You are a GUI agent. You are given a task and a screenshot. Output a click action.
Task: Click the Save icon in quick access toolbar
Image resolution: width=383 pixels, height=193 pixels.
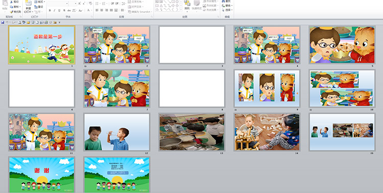coord(3,22)
